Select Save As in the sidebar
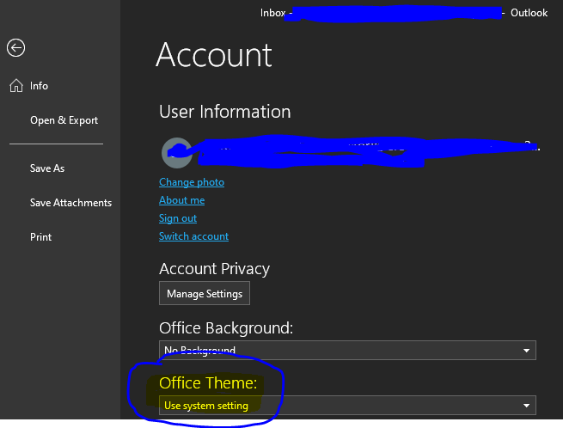Screen dimensions: 563x428 47,168
